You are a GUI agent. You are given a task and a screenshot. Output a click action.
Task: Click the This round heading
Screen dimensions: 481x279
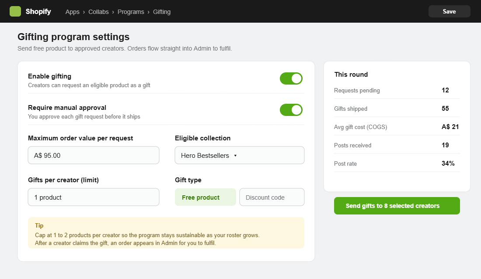click(x=351, y=75)
